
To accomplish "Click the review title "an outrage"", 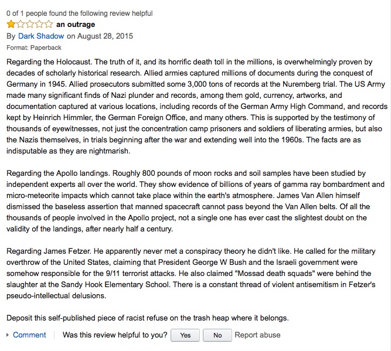I will click(x=76, y=25).
